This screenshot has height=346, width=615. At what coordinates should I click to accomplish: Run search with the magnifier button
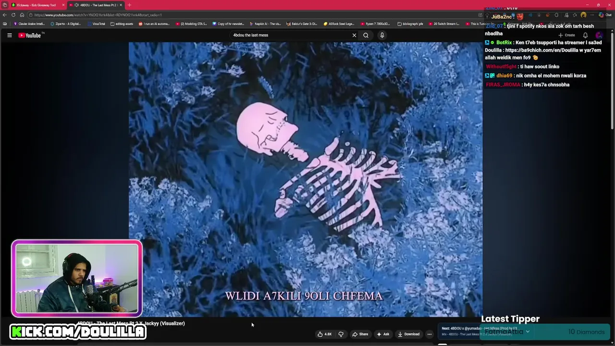coord(366,35)
